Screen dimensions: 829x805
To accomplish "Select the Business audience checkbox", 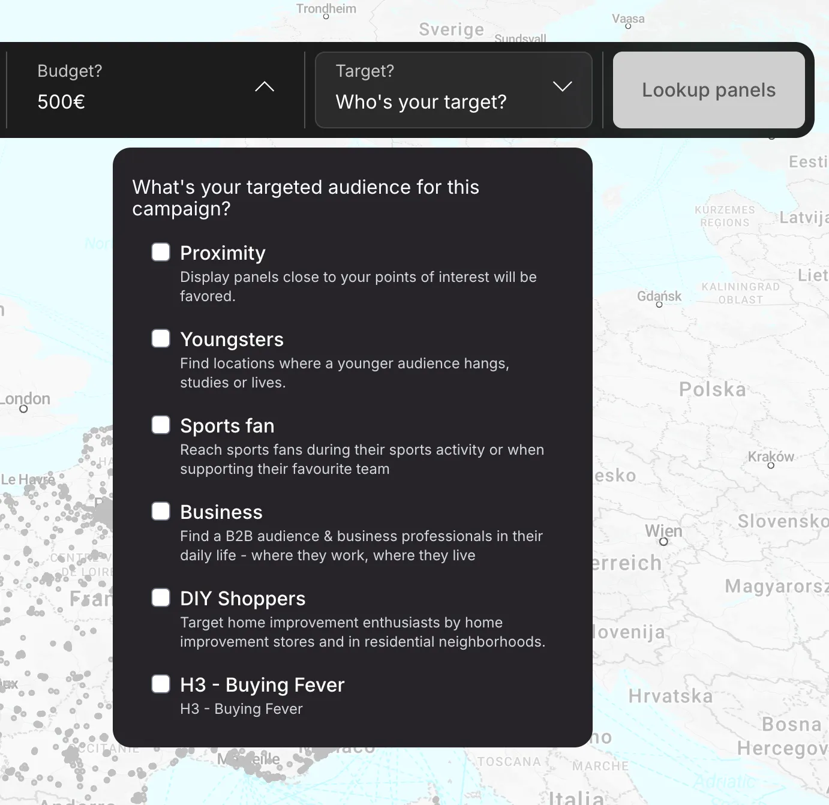I will click(161, 511).
